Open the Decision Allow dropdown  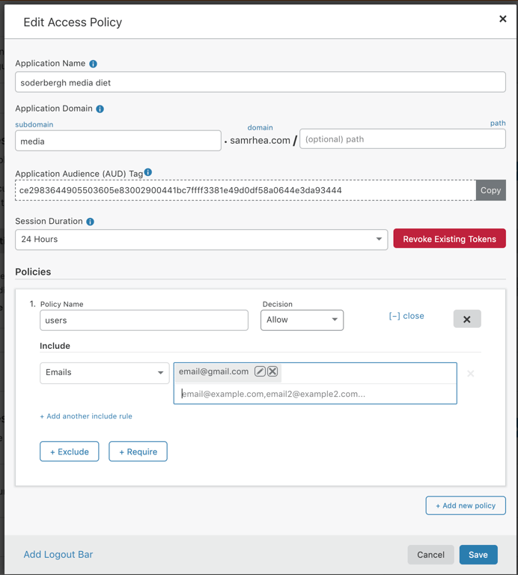(302, 320)
